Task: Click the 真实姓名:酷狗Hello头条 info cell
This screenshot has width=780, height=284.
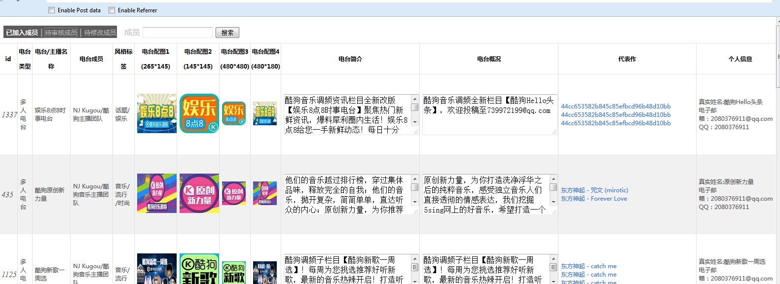Action: point(736,114)
